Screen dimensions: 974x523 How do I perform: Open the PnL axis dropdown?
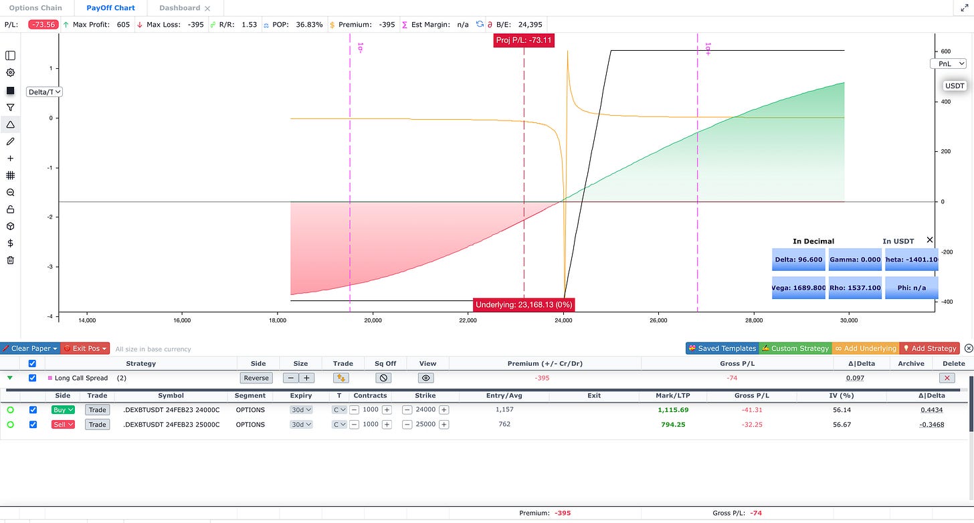point(949,64)
